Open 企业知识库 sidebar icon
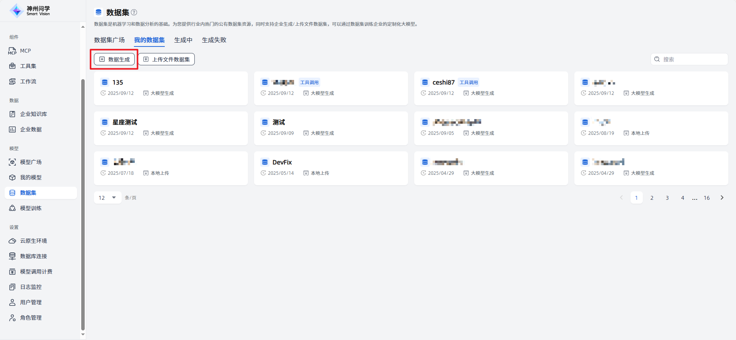The height and width of the screenshot is (340, 736). pyautogui.click(x=12, y=114)
